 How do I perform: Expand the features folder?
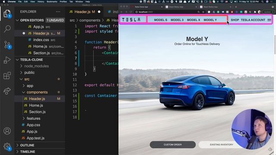34,118
